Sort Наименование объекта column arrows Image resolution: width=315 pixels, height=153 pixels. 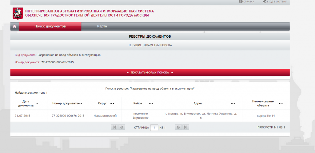281,103
